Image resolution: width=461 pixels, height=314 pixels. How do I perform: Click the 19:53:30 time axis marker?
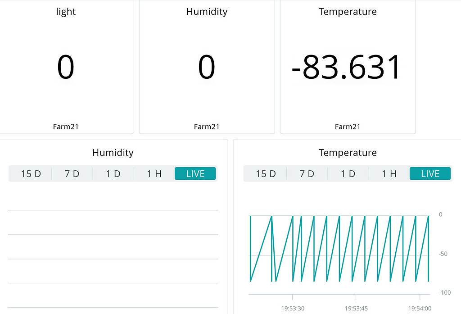click(x=293, y=309)
